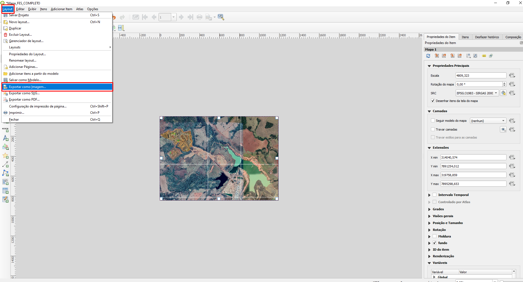This screenshot has height=282, width=523.
Task: Click data-defined override button for Escala
Action: [512, 76]
